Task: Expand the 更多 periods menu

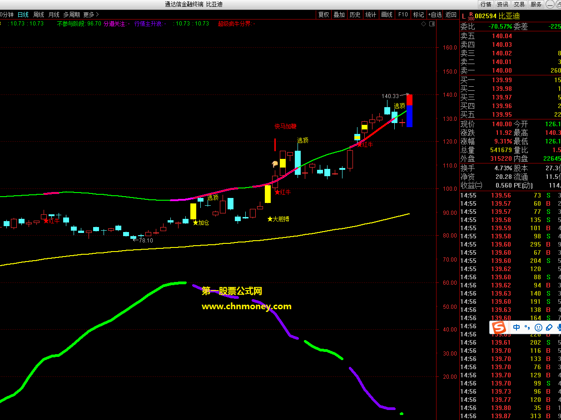Action: 91,15
